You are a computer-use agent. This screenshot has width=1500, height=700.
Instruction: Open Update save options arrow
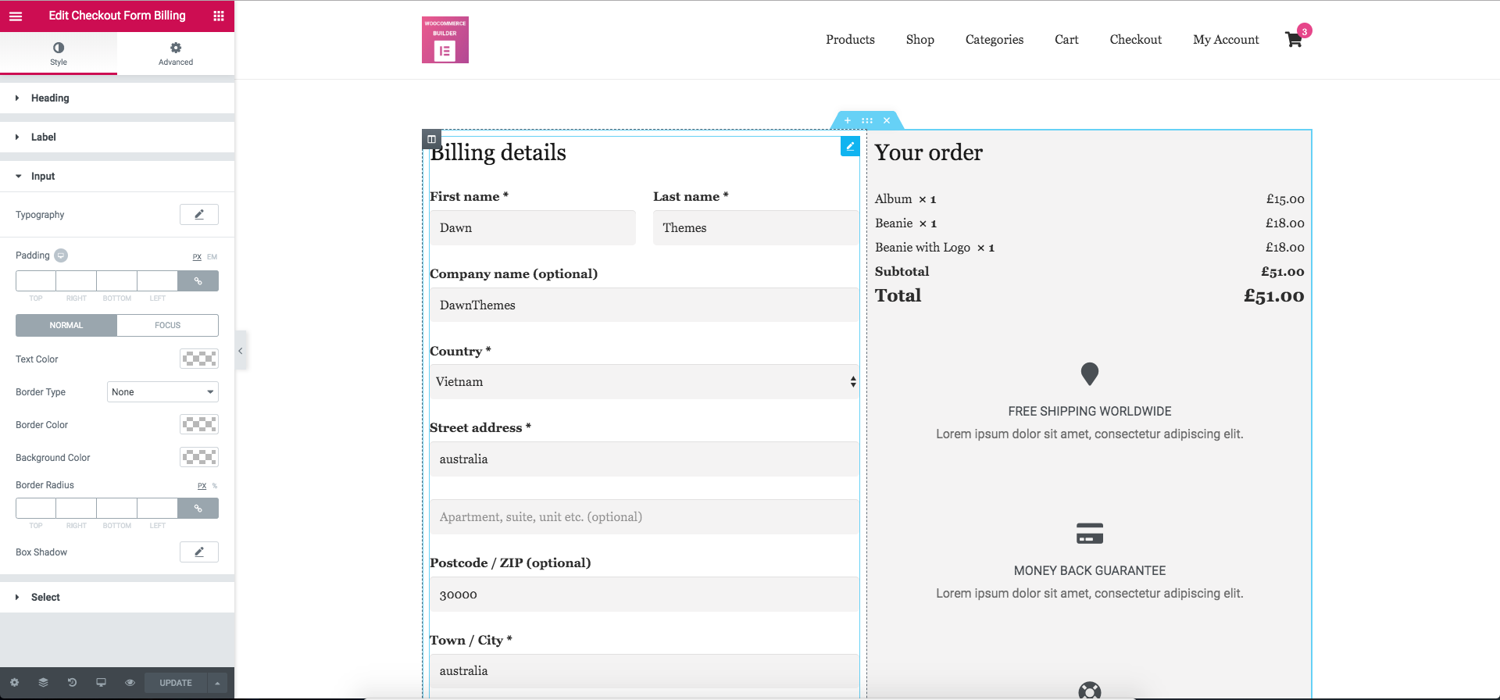pyautogui.click(x=217, y=683)
